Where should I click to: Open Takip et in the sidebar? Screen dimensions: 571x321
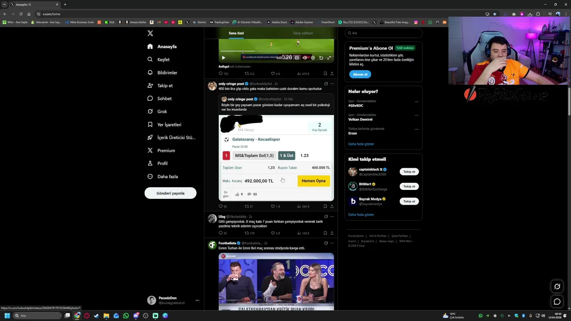pyautogui.click(x=160, y=85)
